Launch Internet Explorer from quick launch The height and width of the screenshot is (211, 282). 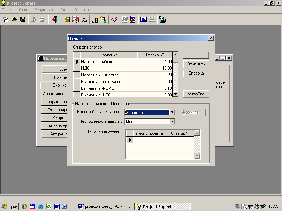(41, 206)
